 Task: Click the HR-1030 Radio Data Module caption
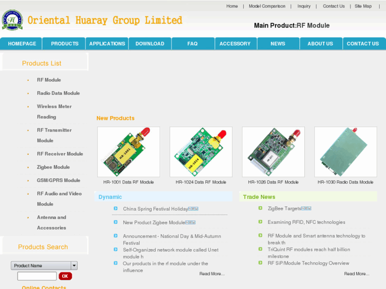pos(345,182)
